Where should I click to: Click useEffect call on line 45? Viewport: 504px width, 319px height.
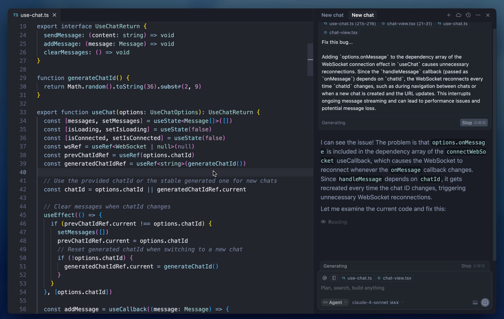59,215
